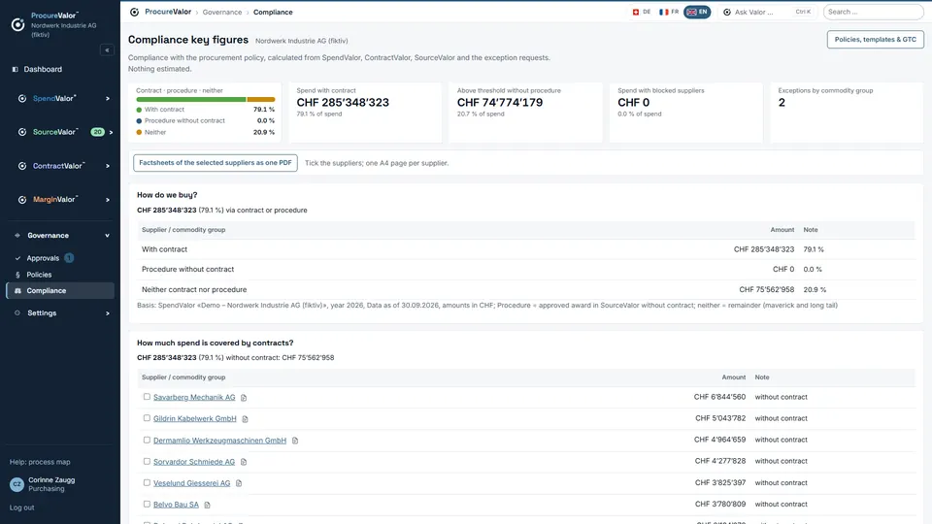Click the Above threshold value CHF 74'774'179
The width and height of the screenshot is (932, 524).
coord(500,102)
